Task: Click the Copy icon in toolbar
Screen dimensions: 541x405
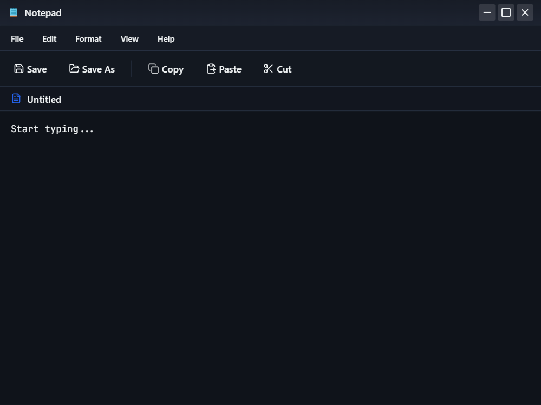Action: point(154,69)
